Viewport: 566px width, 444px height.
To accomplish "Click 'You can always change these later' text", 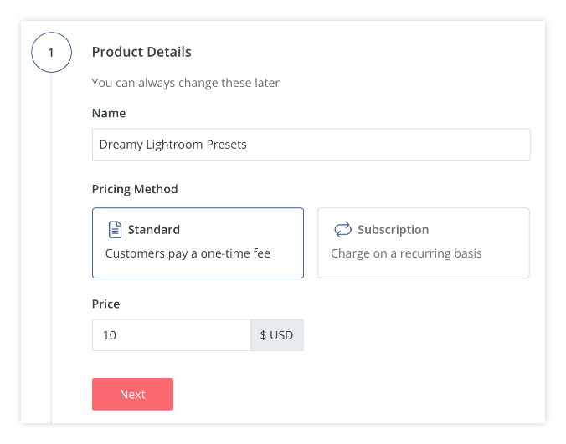I will click(x=186, y=83).
